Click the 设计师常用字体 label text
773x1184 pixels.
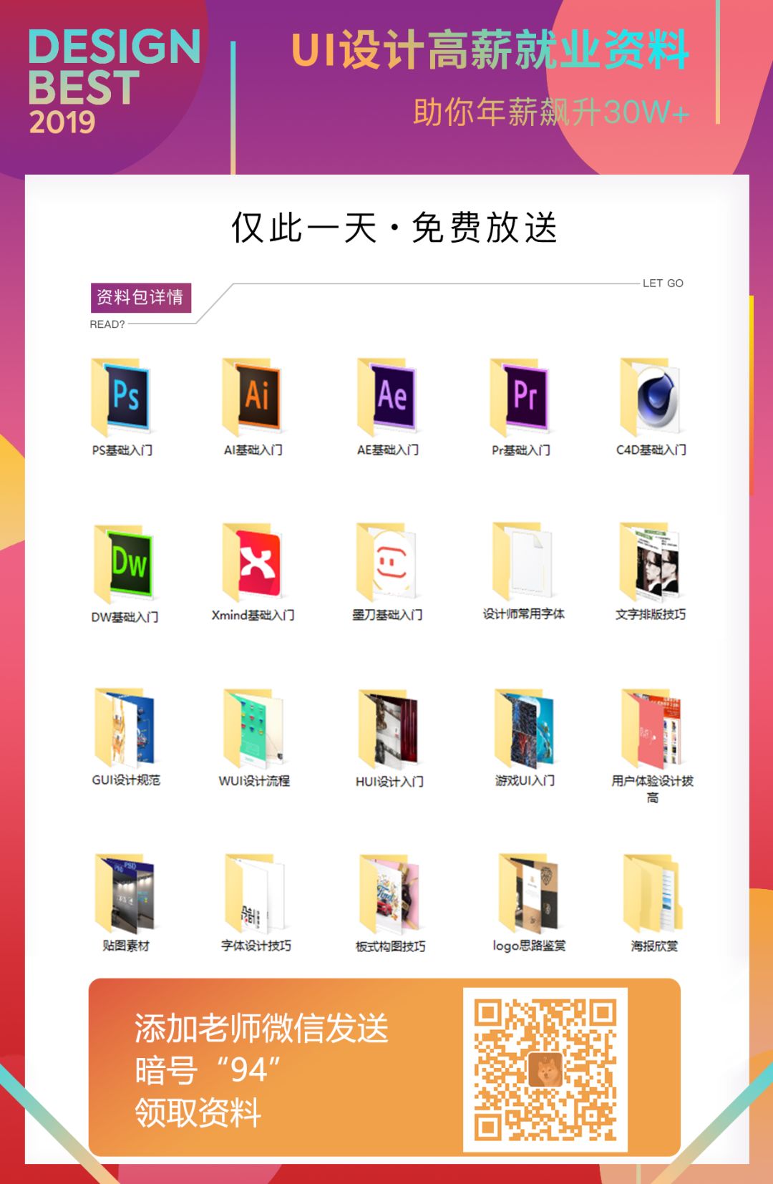pyautogui.click(x=523, y=614)
